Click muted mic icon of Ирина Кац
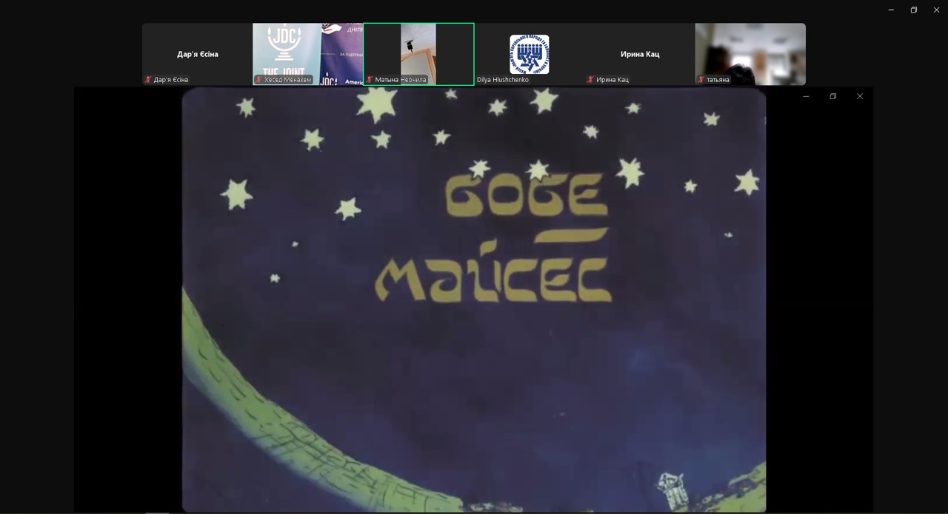The width and height of the screenshot is (948, 514). 590,80
